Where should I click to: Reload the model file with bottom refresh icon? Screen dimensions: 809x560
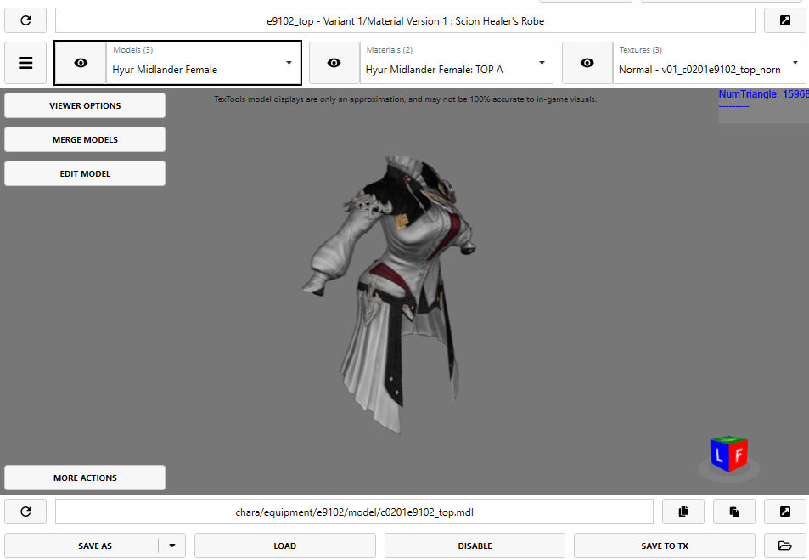click(25, 512)
